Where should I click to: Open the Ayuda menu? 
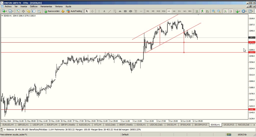tap(68, 6)
